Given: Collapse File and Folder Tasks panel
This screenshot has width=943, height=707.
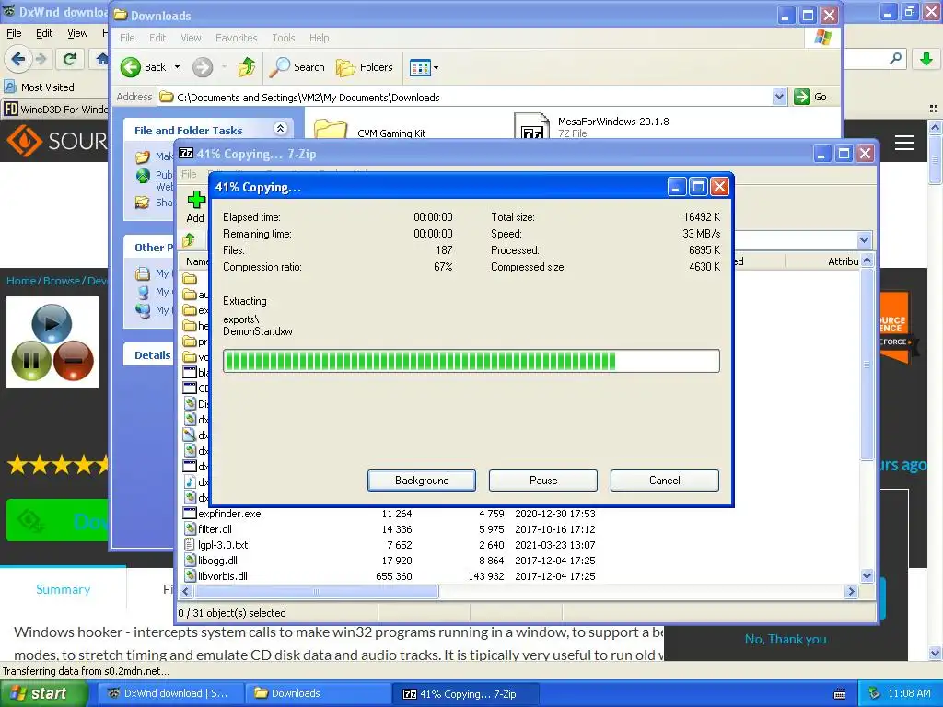Looking at the screenshot, I should coord(280,129).
